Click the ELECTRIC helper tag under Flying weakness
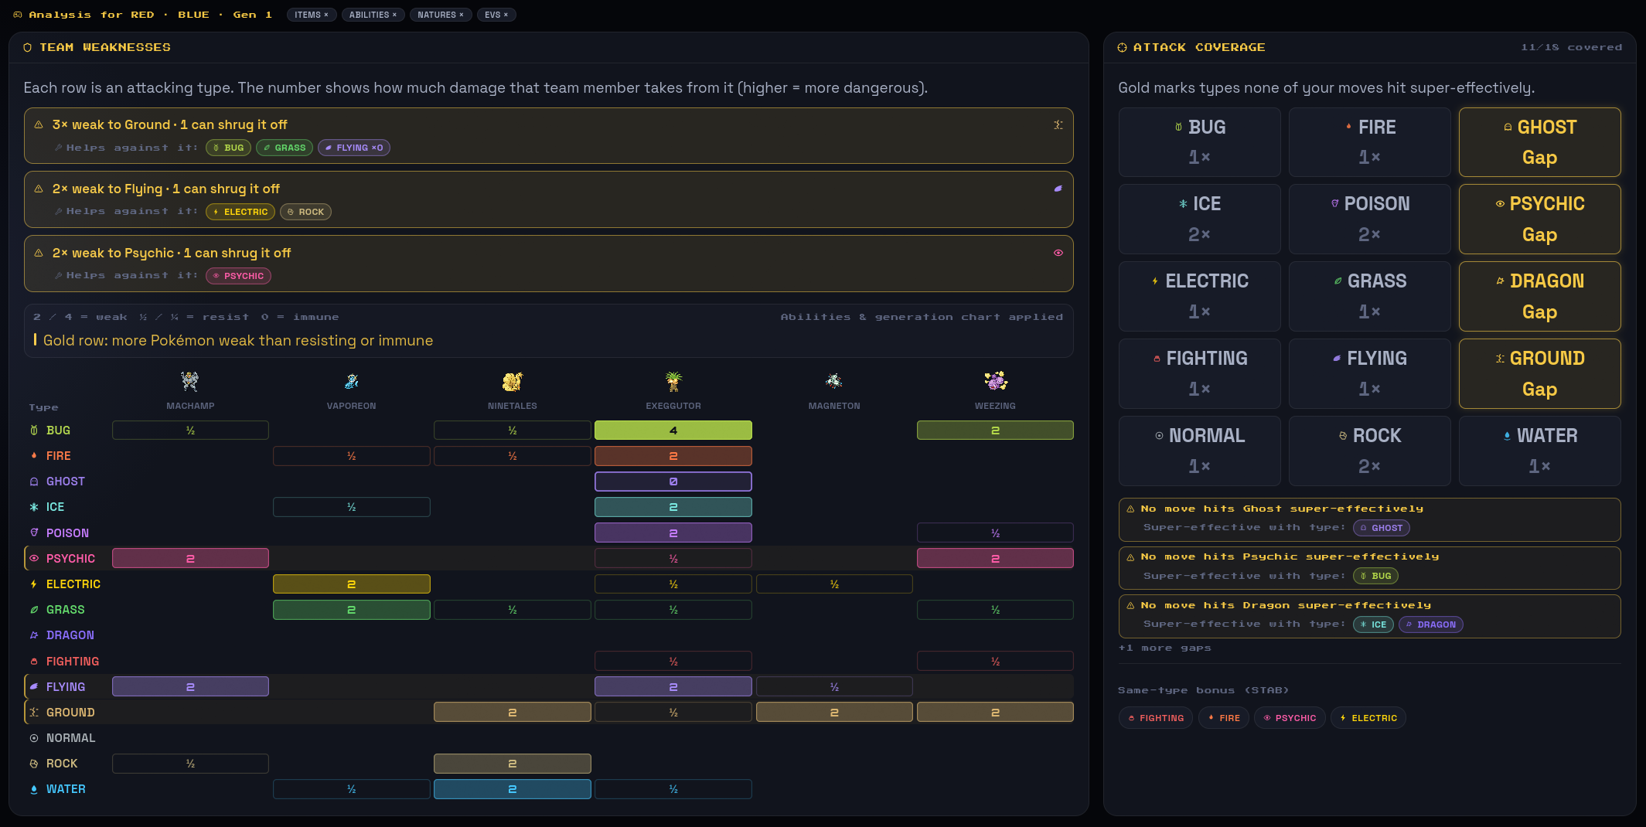Image resolution: width=1646 pixels, height=827 pixels. pos(240,212)
